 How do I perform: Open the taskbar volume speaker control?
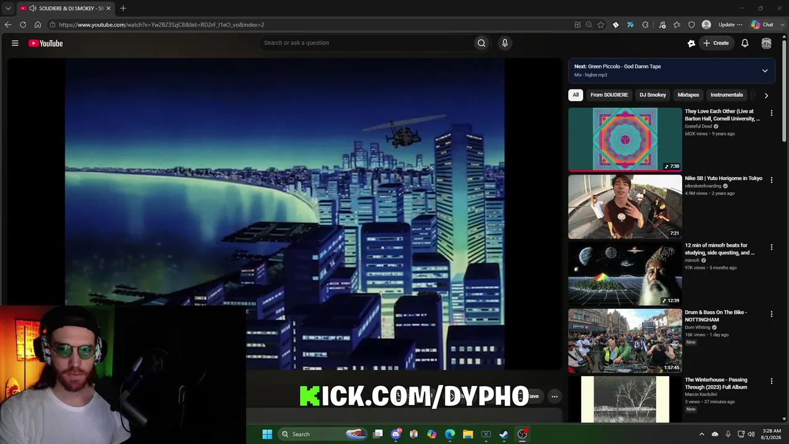751,434
